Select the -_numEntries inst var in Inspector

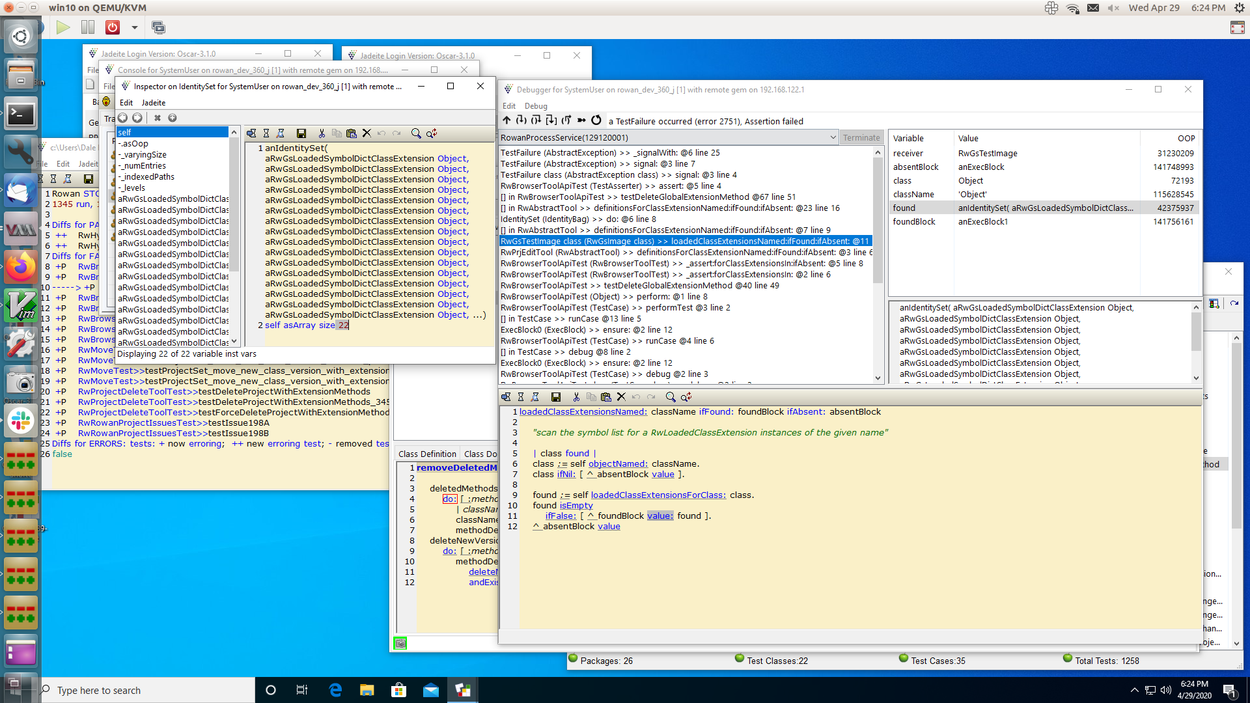point(173,166)
